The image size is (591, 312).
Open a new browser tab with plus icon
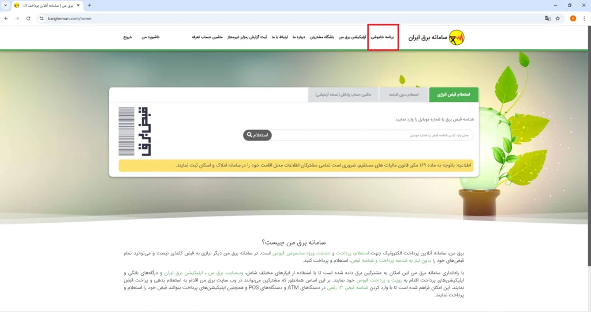(x=89, y=6)
